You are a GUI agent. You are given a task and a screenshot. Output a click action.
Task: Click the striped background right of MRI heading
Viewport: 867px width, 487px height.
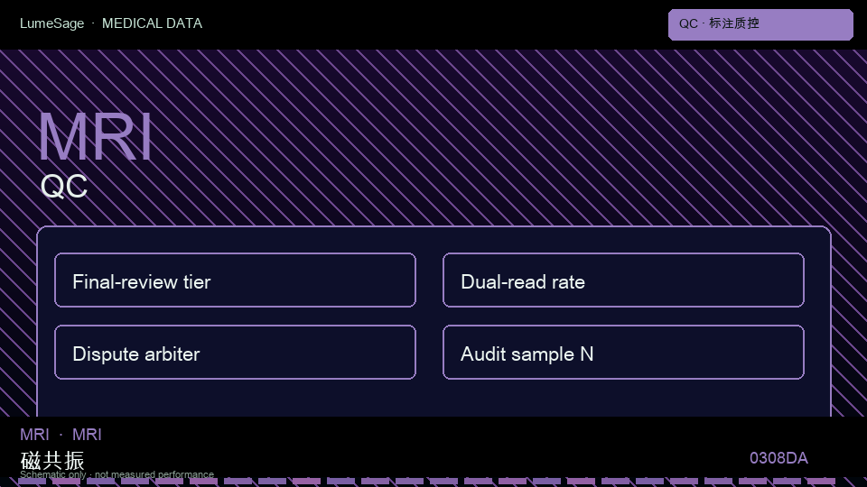coord(443,137)
